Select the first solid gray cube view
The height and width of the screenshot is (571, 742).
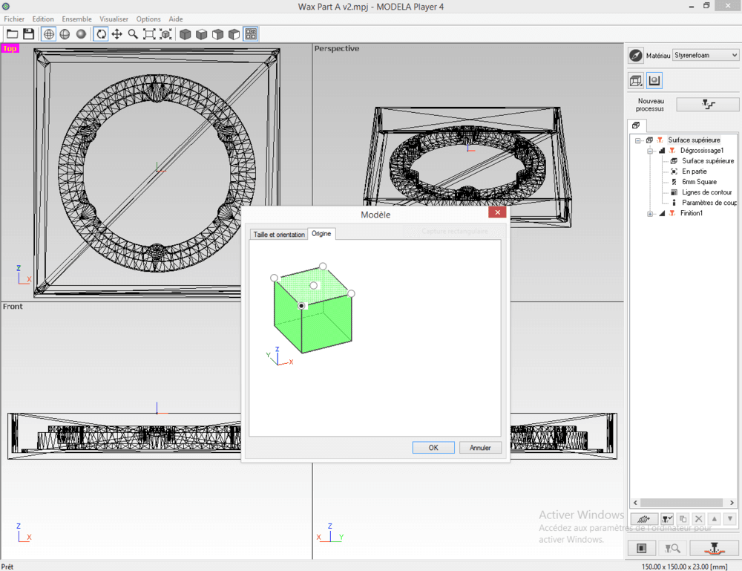(185, 34)
